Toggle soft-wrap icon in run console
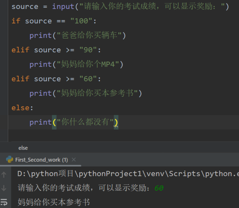This screenshot has height=208, width=239. click(4, 202)
